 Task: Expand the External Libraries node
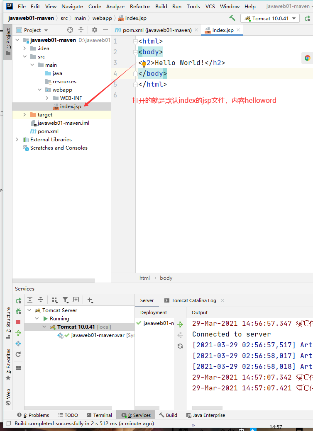pos(17,140)
